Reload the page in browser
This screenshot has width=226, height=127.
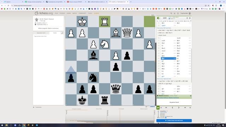tap(8, 6)
